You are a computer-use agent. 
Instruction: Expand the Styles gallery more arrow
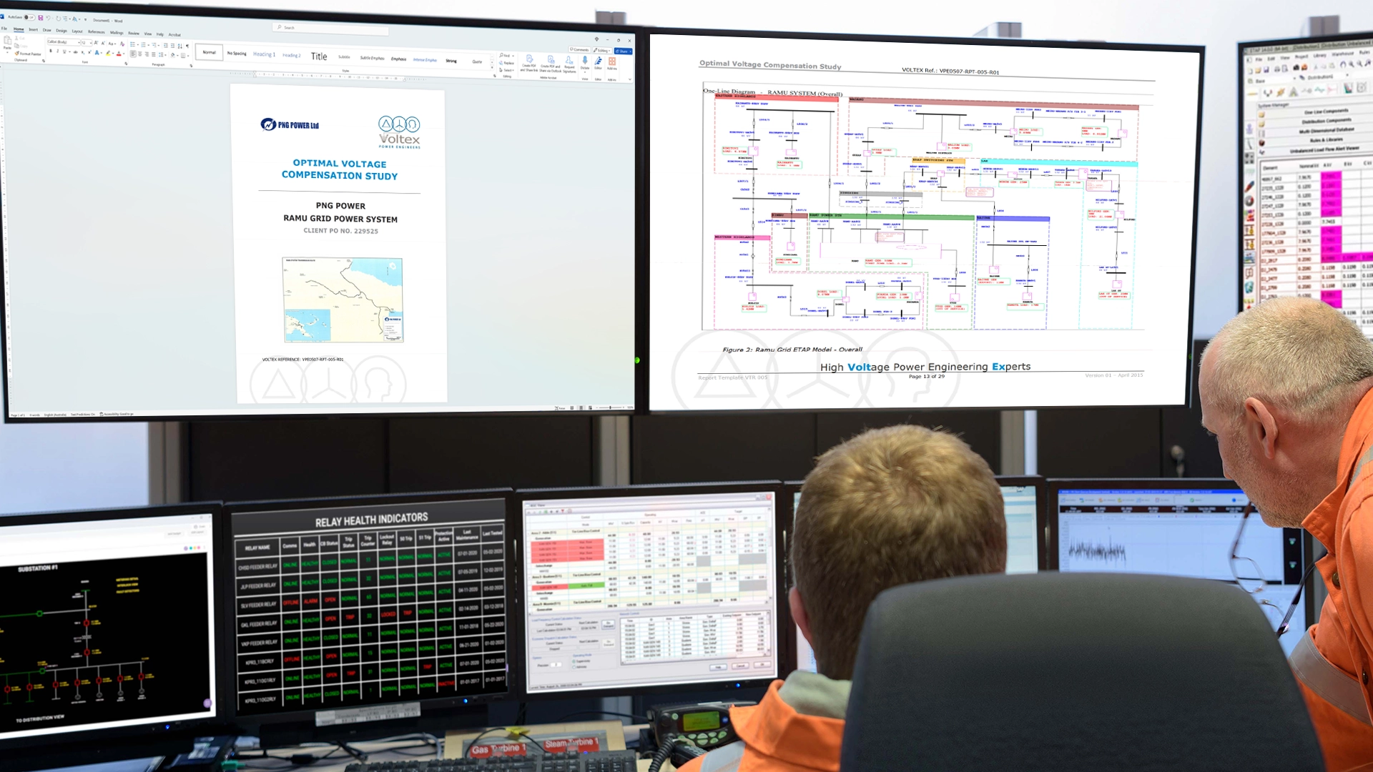tap(492, 67)
